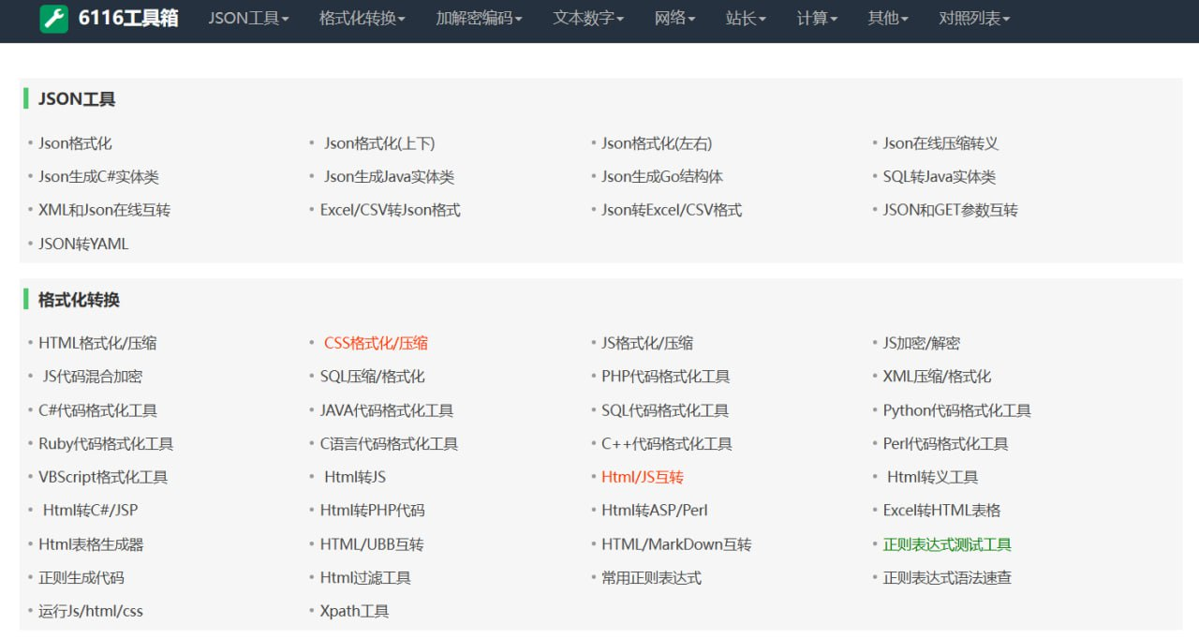Open JSON转YAML converter link

point(83,244)
